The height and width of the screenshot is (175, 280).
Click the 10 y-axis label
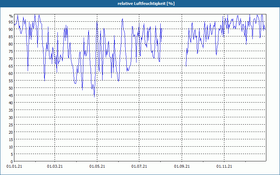point(11,147)
